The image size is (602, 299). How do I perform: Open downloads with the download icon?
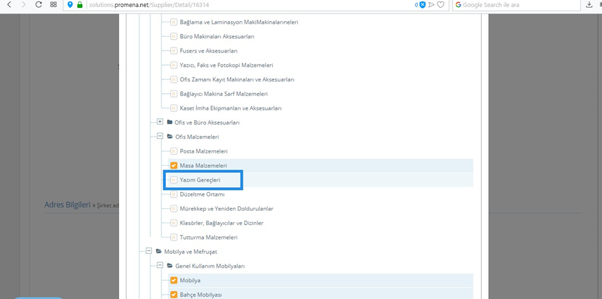coord(589,4)
